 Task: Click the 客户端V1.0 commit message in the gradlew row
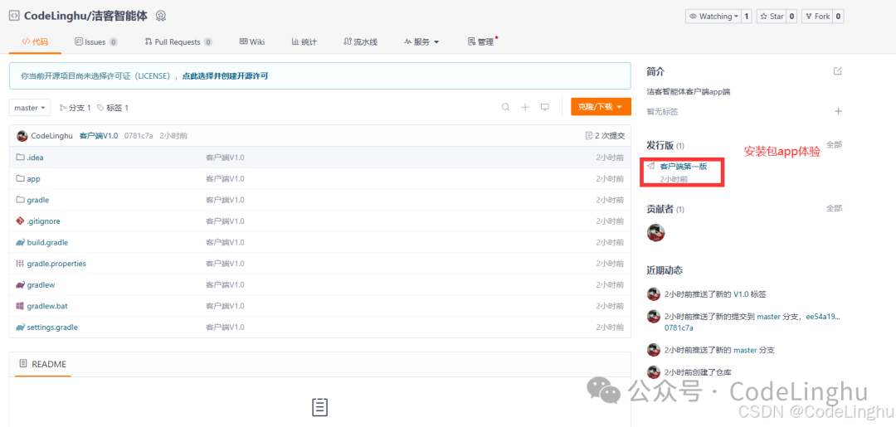point(225,284)
